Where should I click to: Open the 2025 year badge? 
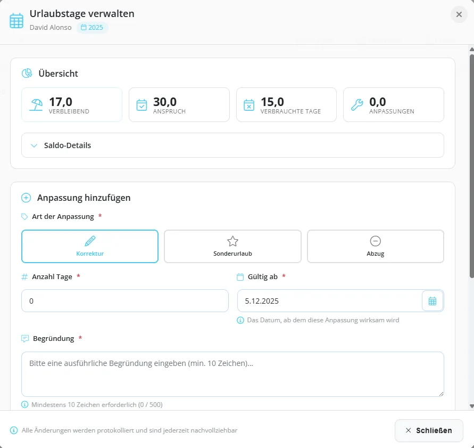92,27
